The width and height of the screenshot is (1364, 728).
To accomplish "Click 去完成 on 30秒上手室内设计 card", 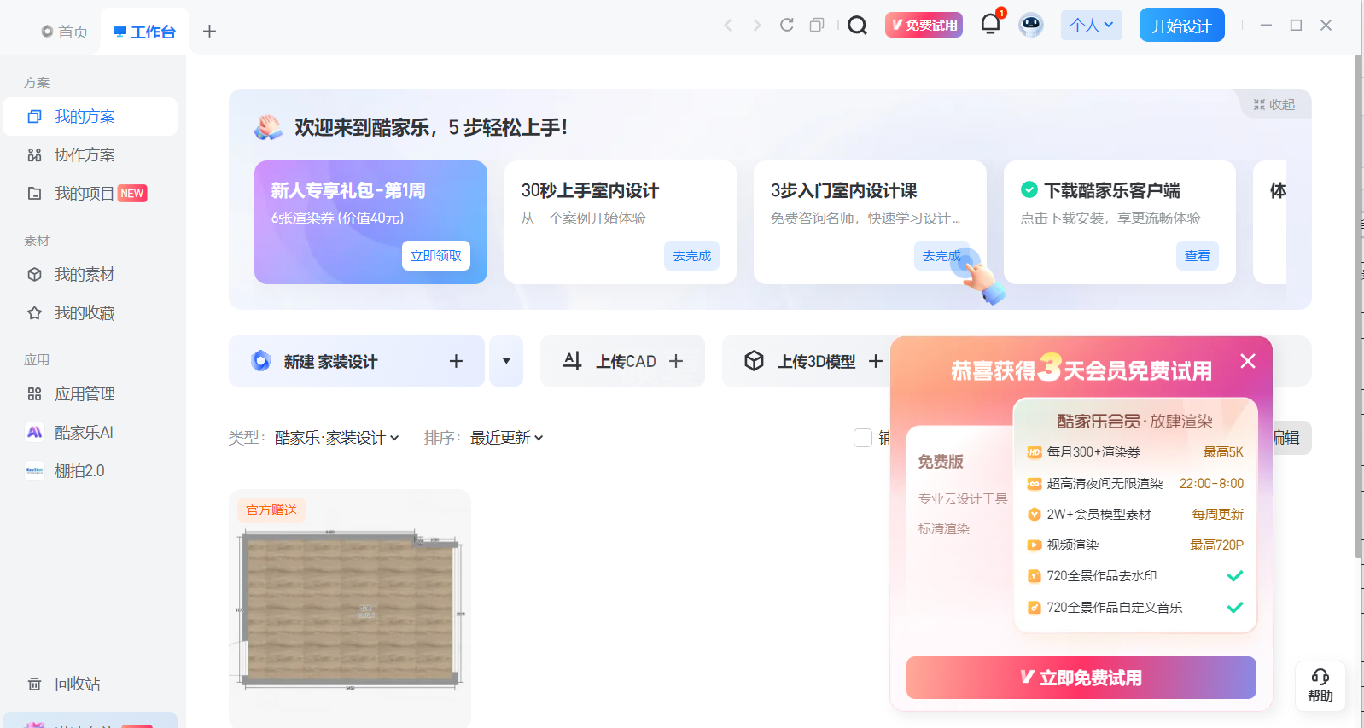I will (691, 255).
